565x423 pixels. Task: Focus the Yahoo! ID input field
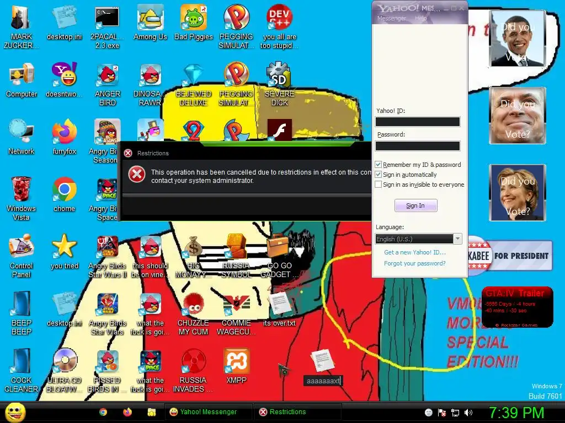tap(418, 122)
